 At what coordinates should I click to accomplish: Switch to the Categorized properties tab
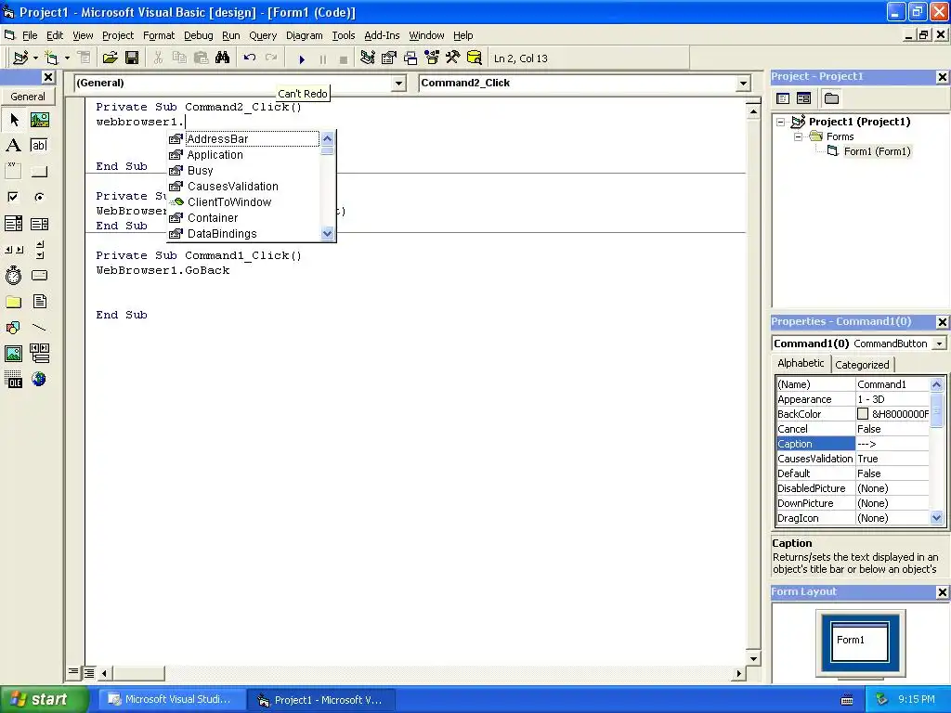pyautogui.click(x=862, y=364)
